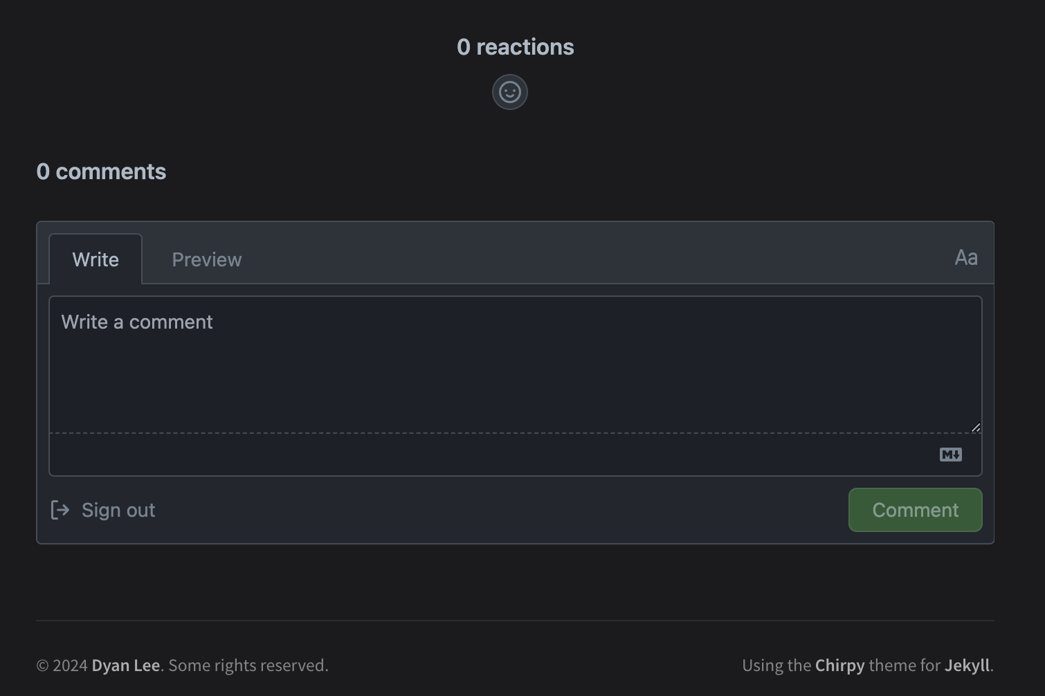Image resolution: width=1045 pixels, height=696 pixels.
Task: Click the © 2024 copyright text
Action: point(62,666)
